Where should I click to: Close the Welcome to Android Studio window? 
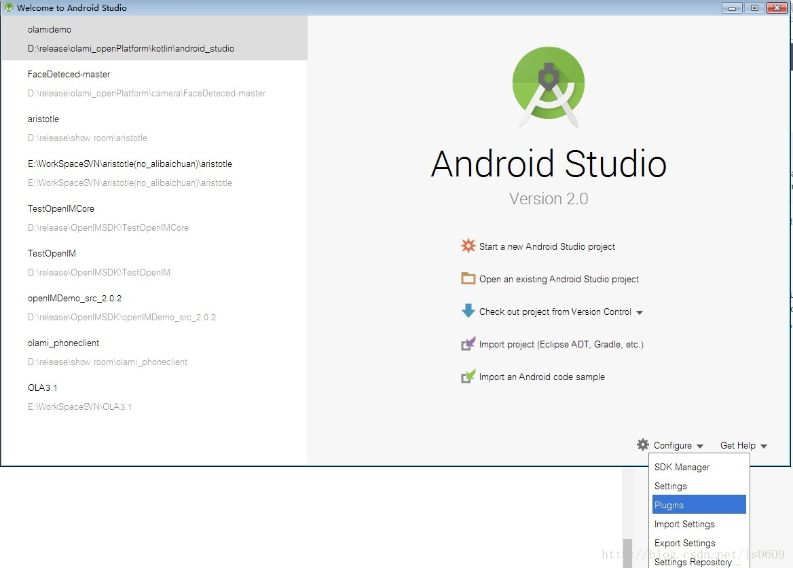pos(777,7)
